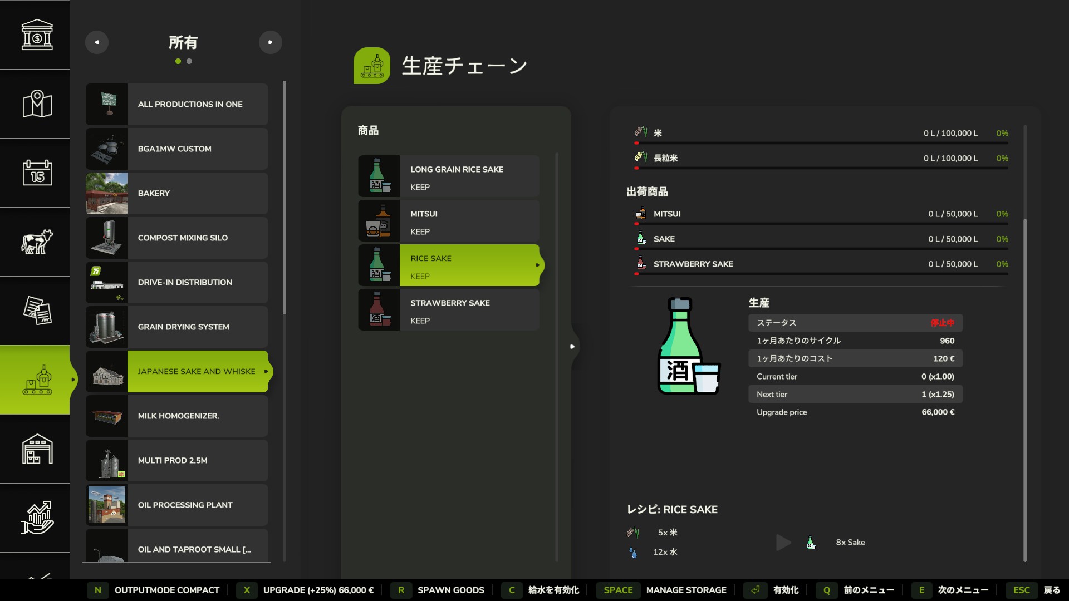The width and height of the screenshot is (1069, 601).
Task: Click the production list scrollbar
Action: click(x=285, y=198)
